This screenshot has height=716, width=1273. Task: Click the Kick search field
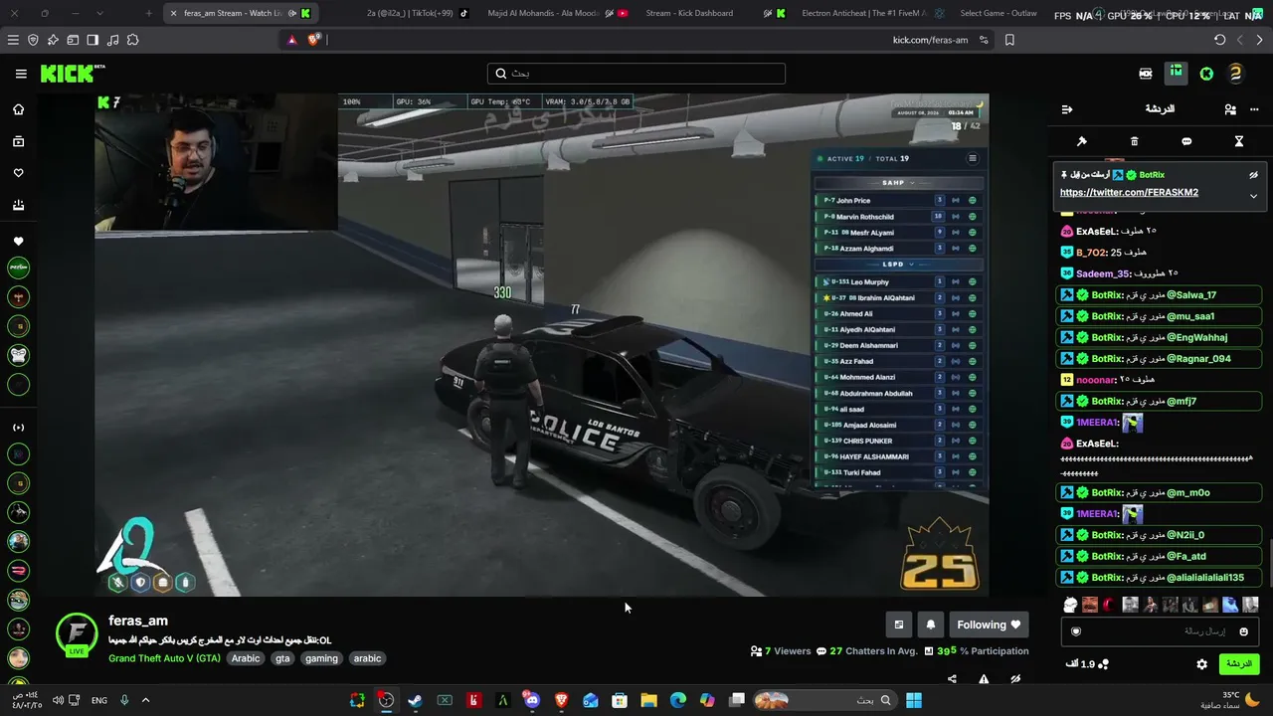tap(636, 74)
